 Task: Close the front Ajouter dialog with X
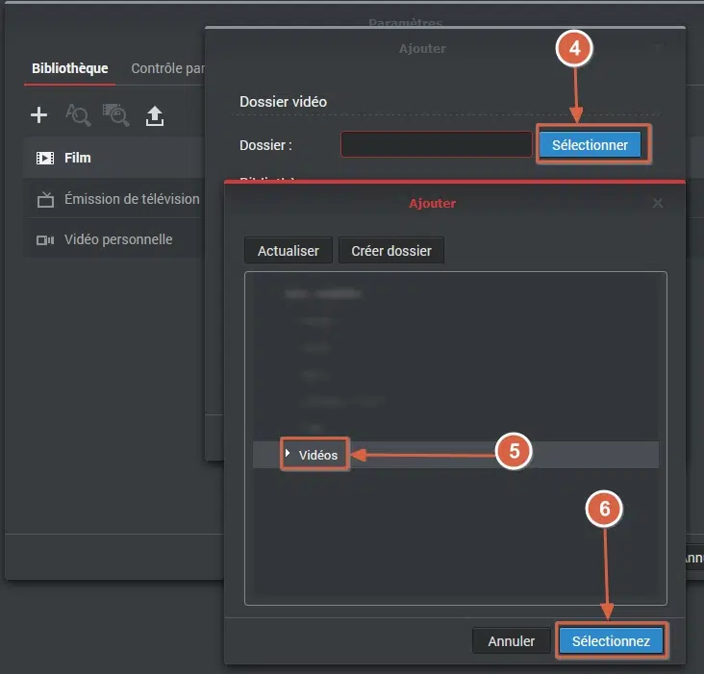click(658, 204)
